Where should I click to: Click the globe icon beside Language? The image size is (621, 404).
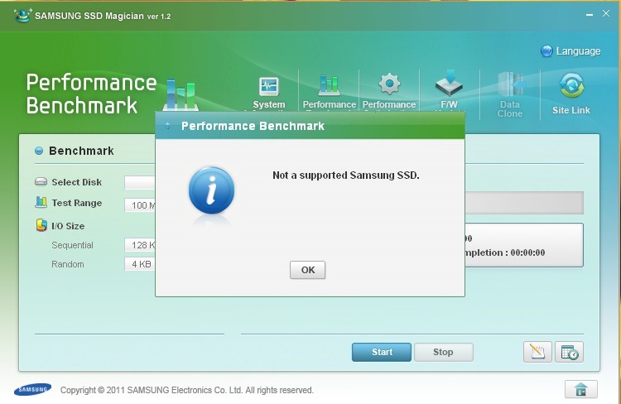tap(546, 51)
